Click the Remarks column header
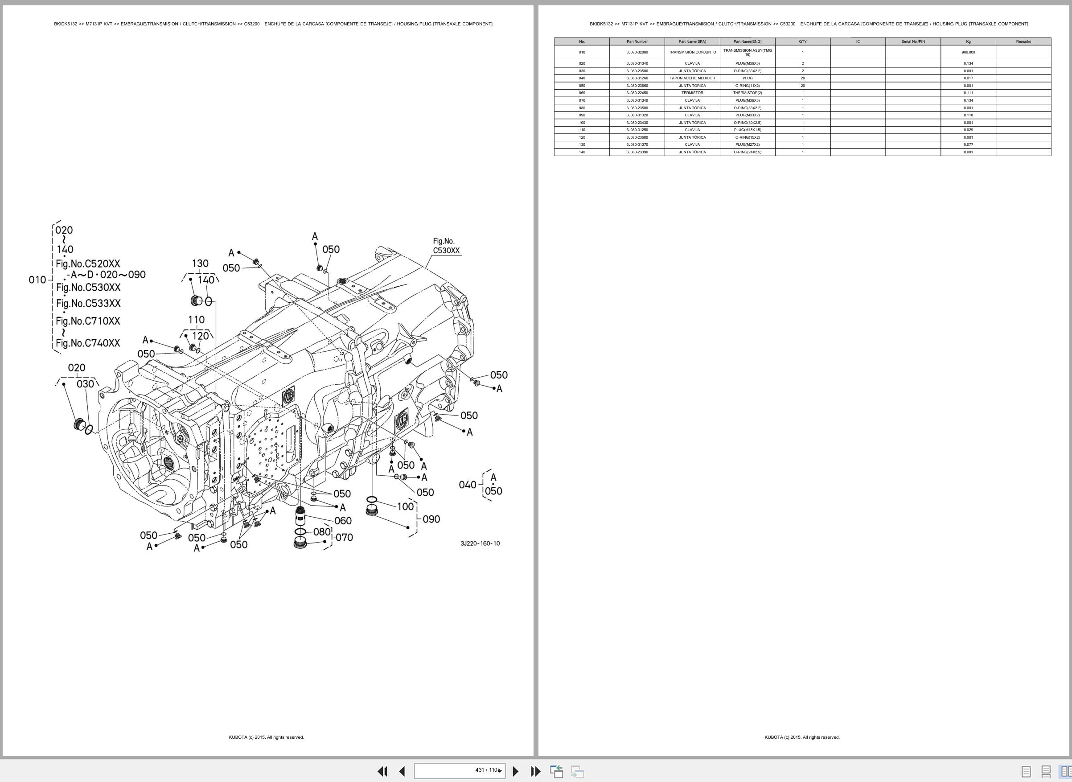This screenshot has height=782, width=1072. 1023,41
